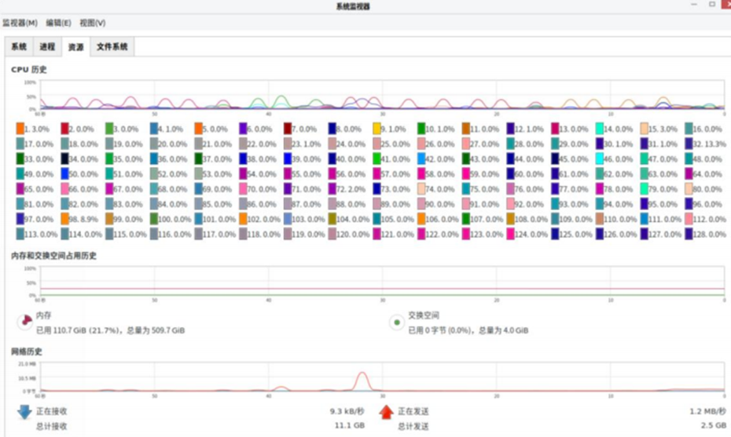Click the color swatch for CPU 112
The height and width of the screenshot is (437, 731).
point(689,219)
